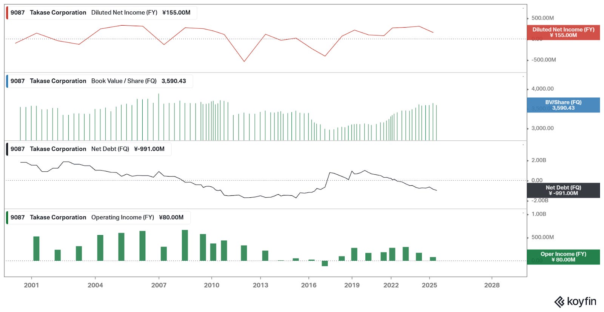The height and width of the screenshot is (312, 604).
Task: Click the ¥-991.00M value in the legend
Action: [x=149, y=149]
